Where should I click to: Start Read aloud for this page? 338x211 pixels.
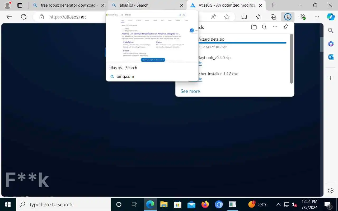(214, 17)
